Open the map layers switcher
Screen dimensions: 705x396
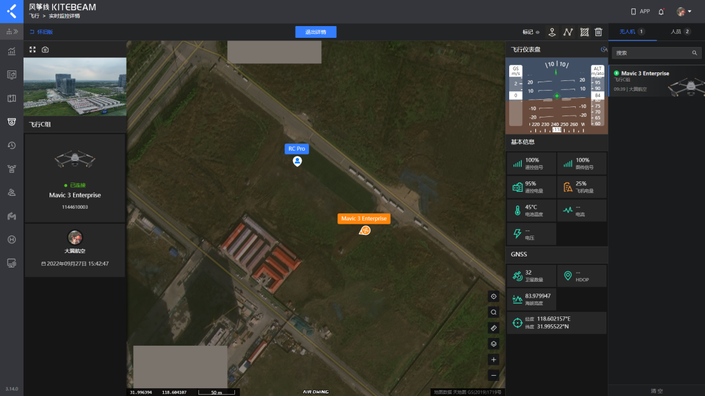493,343
